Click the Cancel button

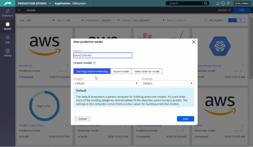(x=82, y=119)
